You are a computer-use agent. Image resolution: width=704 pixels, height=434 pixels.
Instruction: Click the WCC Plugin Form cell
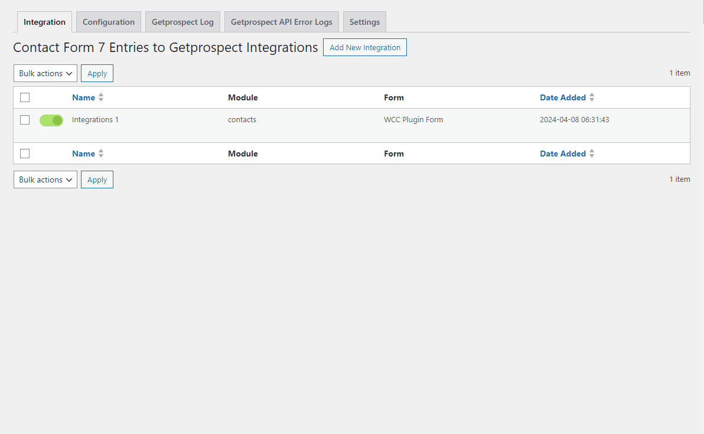point(413,120)
